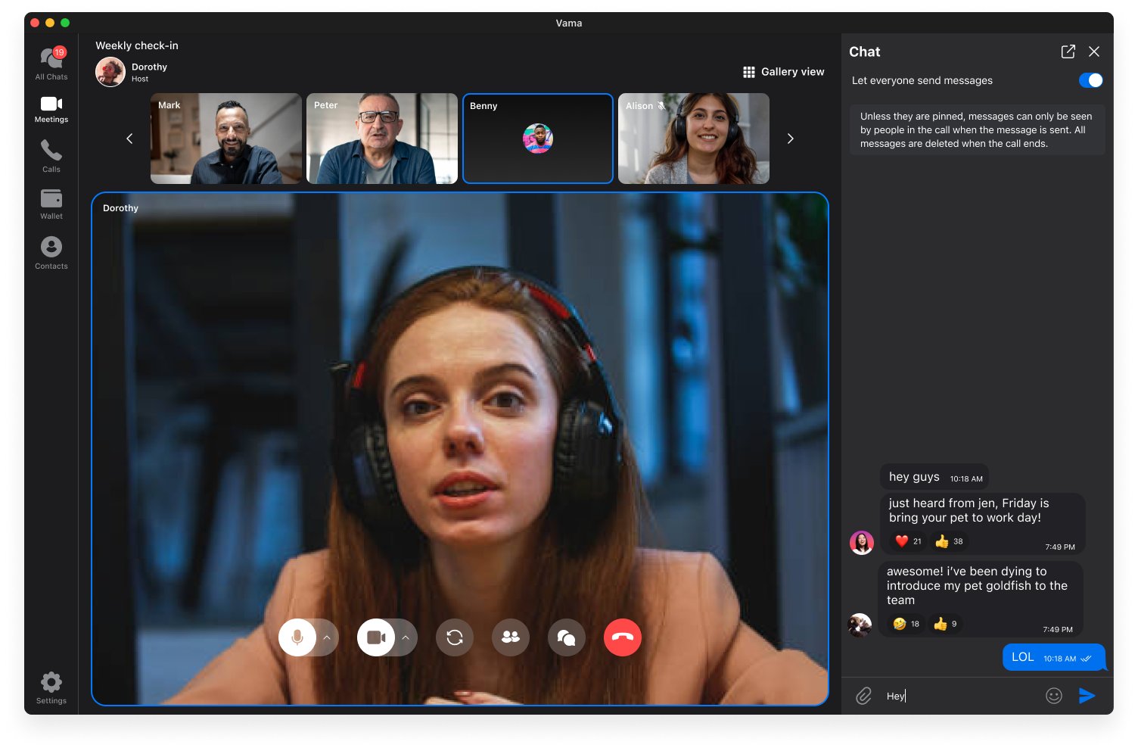End the call
This screenshot has width=1138, height=751.
(x=623, y=637)
